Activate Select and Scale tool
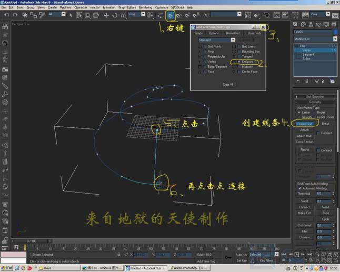The width and height of the screenshot is (340, 272). tap(123, 15)
